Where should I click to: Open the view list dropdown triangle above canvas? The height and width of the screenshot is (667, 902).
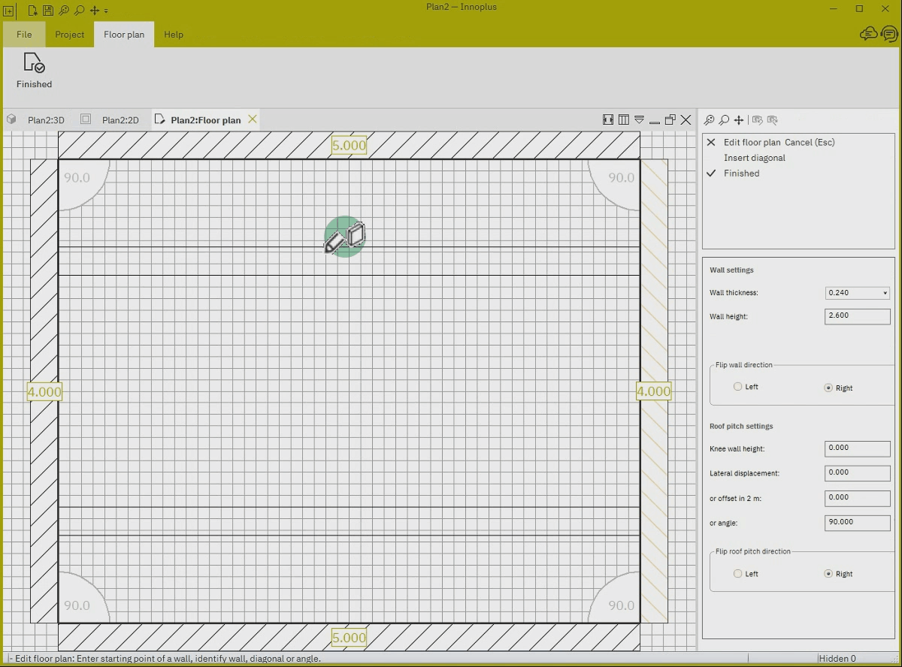[639, 119]
